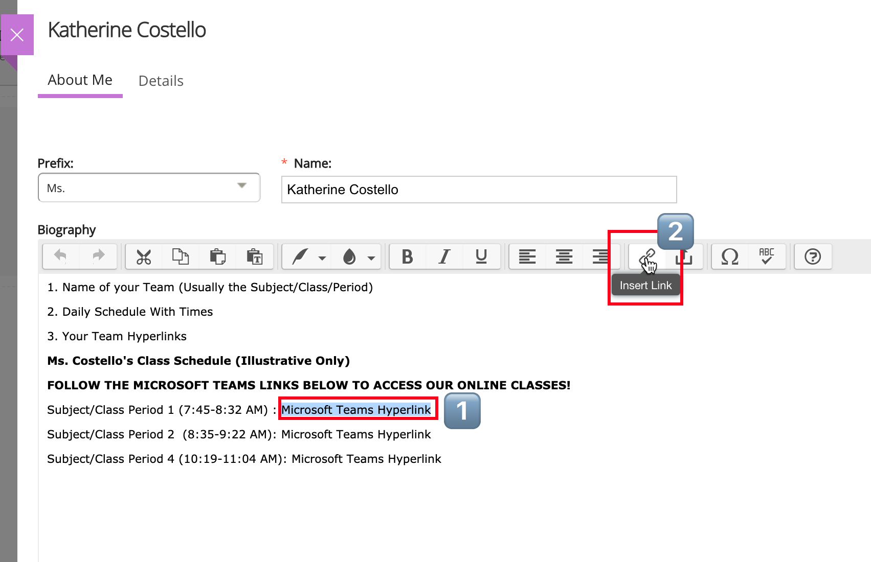871x562 pixels.
Task: Toggle Underline formatting
Action: tap(481, 256)
